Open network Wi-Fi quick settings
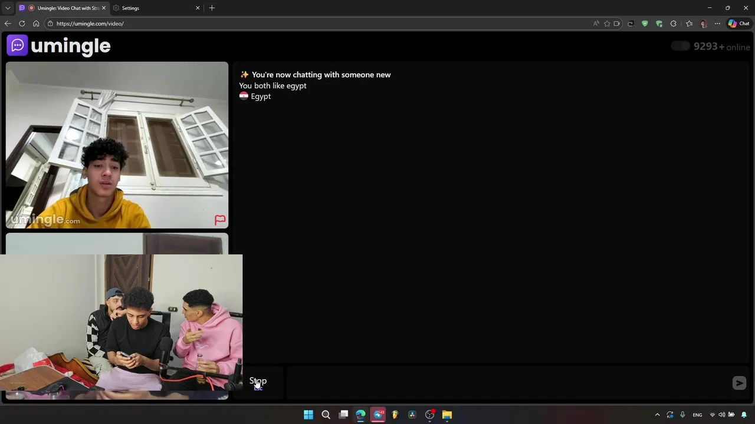Viewport: 755px width, 424px height. pos(713,415)
